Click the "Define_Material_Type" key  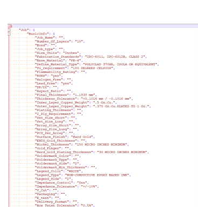pyautogui.click(x=57, y=64)
